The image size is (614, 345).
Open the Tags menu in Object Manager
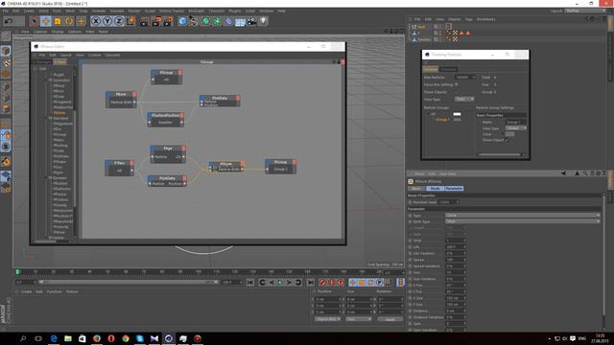[469, 19]
